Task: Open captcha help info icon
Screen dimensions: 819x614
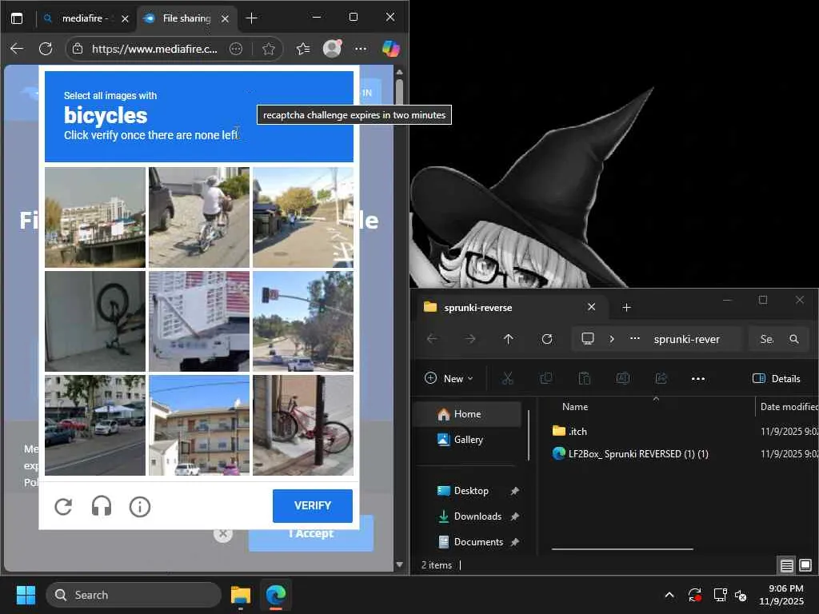Action: pyautogui.click(x=139, y=506)
